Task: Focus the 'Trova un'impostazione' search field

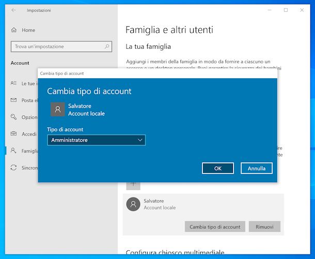Action: 61,46
